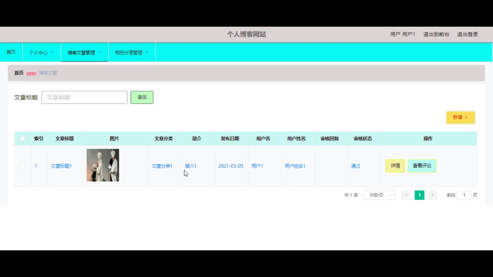Click the plus icon on 新增 button
This screenshot has width=493, height=277.
466,117
